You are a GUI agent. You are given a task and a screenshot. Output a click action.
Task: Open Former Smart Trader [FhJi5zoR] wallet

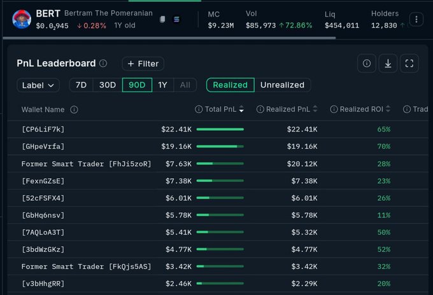(86, 164)
